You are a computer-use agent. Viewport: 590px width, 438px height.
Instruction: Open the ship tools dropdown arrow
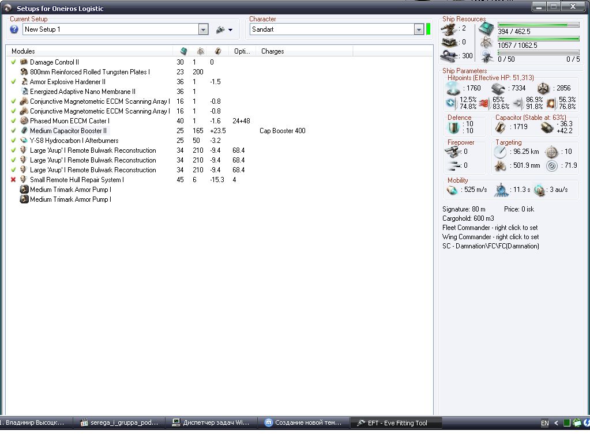230,30
